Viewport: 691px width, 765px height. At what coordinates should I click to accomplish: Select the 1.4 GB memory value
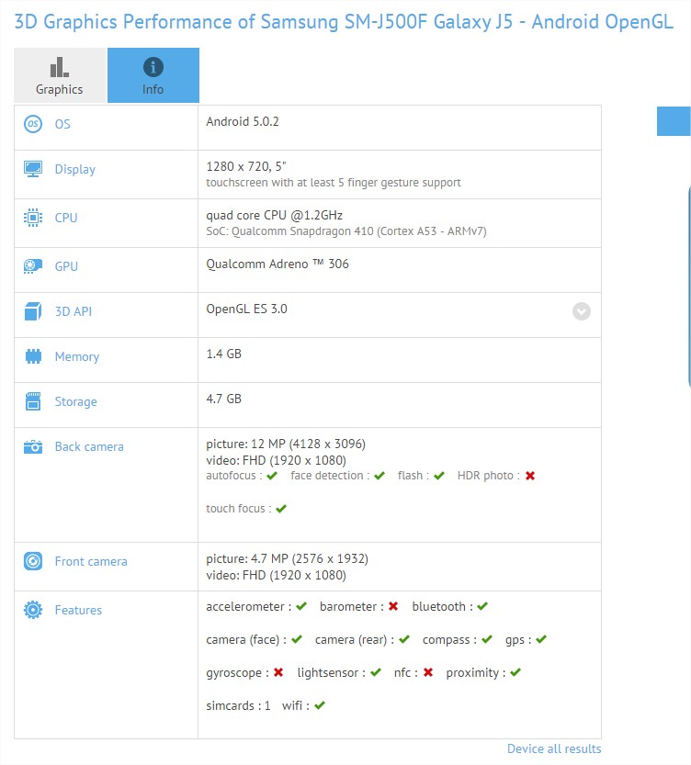pyautogui.click(x=223, y=354)
